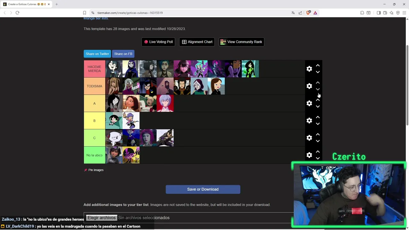This screenshot has height=230, width=409.
Task: Toggle the browser sidebar panel
Action: click(x=379, y=13)
